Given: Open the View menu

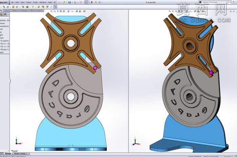Looking at the screenshot, I should point(22,2).
